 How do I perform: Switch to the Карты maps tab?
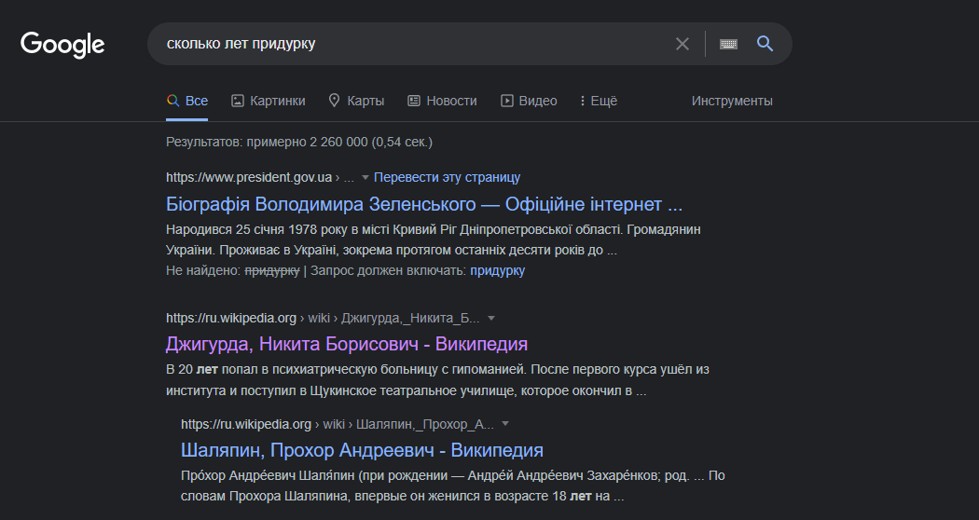(x=356, y=101)
